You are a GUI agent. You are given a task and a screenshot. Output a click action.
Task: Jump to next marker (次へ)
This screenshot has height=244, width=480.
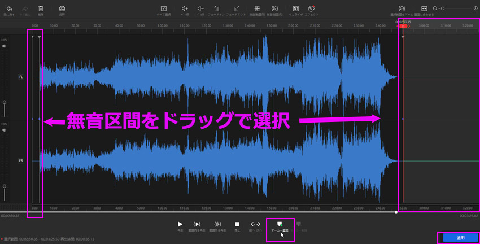coord(259,224)
